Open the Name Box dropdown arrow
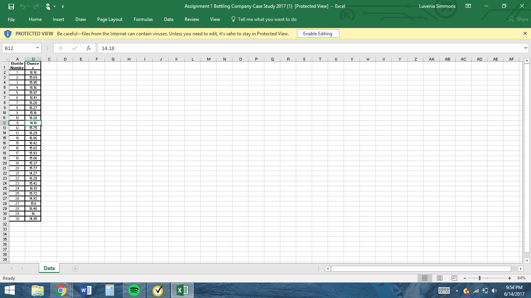The image size is (531, 298). 37,48
